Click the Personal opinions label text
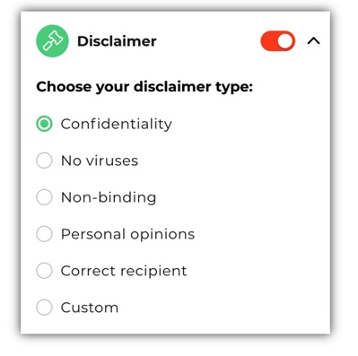The image size is (358, 356). [127, 234]
